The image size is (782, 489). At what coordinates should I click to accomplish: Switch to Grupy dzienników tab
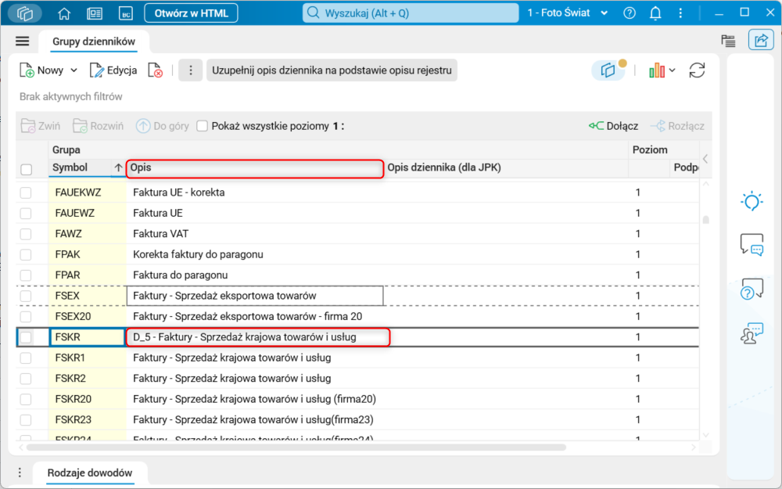tap(94, 41)
